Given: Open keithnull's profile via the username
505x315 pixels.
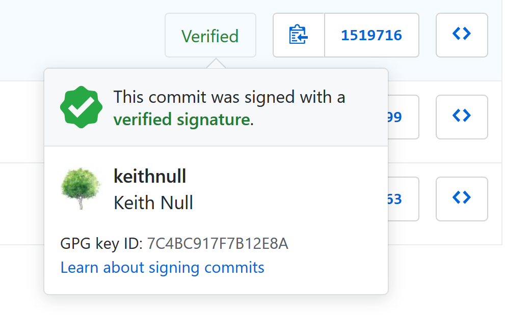Looking at the screenshot, I should [x=150, y=176].
